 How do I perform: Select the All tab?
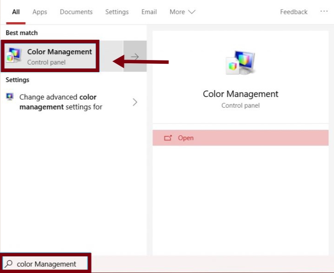16,12
